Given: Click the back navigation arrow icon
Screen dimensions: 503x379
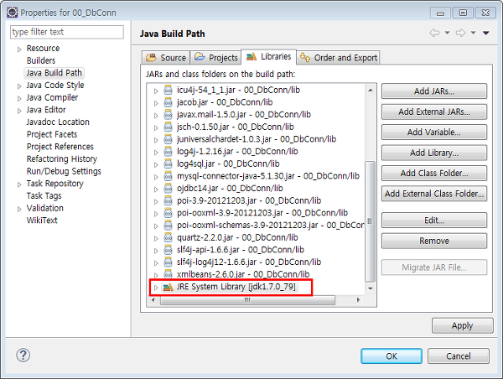Looking at the screenshot, I should click(434, 33).
